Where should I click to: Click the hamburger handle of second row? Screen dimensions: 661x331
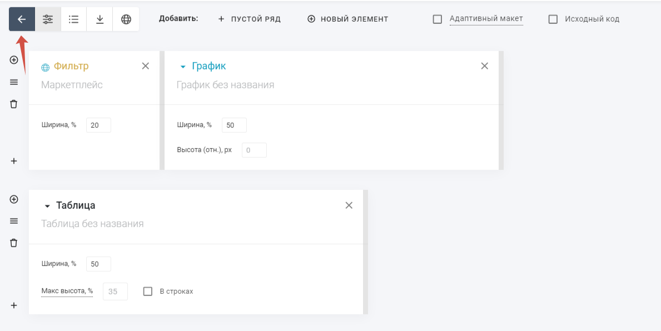14,221
